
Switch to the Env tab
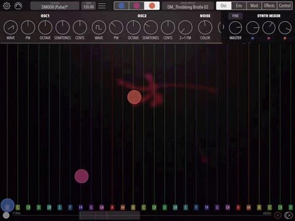click(x=239, y=6)
